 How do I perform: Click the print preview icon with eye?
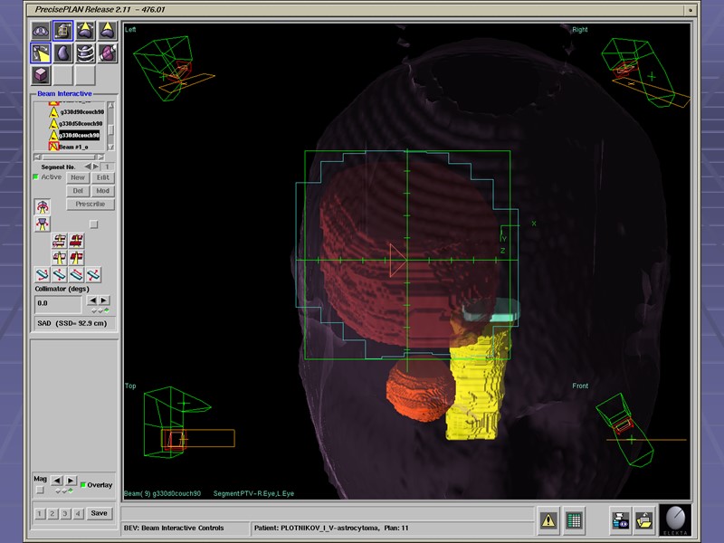tap(620, 520)
